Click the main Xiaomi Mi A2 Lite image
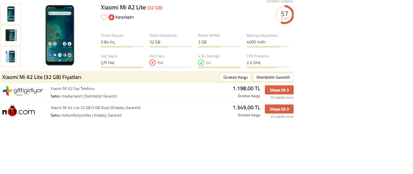 coord(60,35)
